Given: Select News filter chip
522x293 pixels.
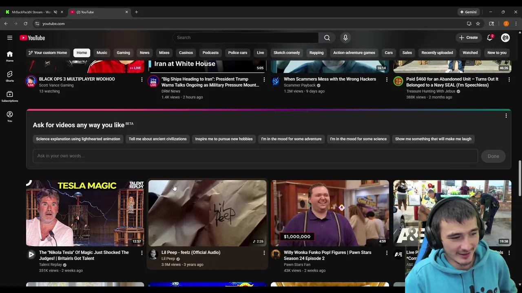Looking at the screenshot, I should pos(144,52).
